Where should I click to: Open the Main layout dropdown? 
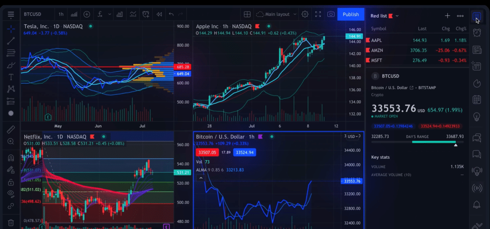[276, 14]
